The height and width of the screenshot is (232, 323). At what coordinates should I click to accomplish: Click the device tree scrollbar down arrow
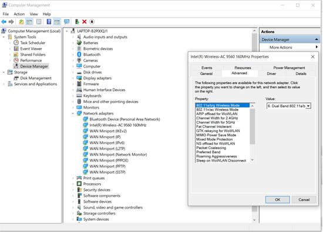(x=254, y=220)
